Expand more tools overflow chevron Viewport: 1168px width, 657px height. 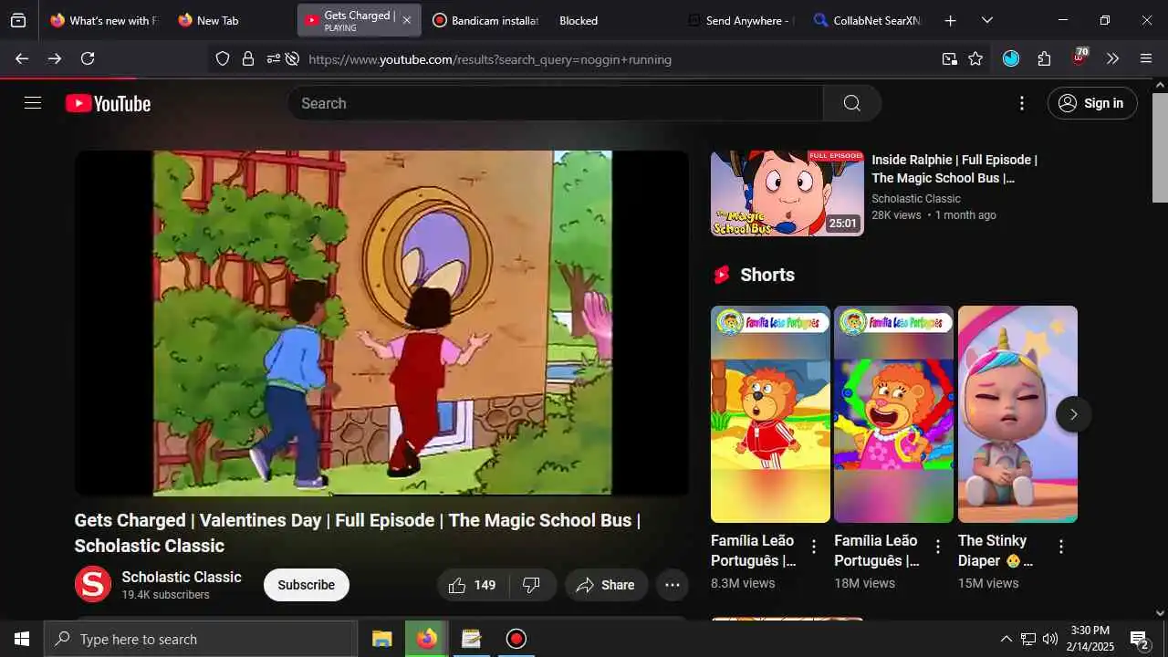[1112, 58]
